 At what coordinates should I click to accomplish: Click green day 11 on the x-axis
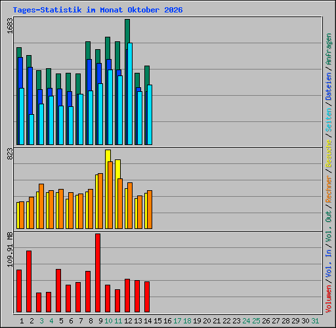coord(118,321)
